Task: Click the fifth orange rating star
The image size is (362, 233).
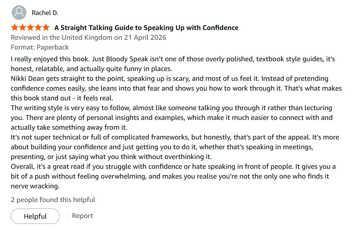Action: [x=46, y=27]
